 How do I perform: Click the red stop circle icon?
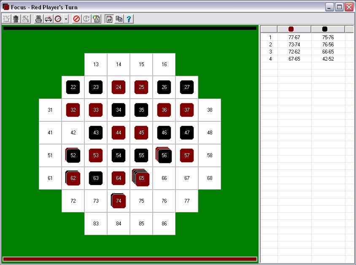(76, 19)
